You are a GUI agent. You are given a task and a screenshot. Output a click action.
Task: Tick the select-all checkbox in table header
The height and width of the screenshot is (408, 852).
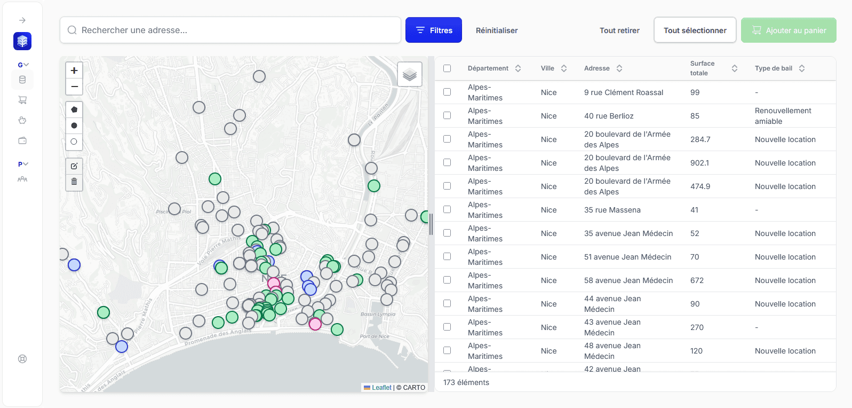click(447, 68)
